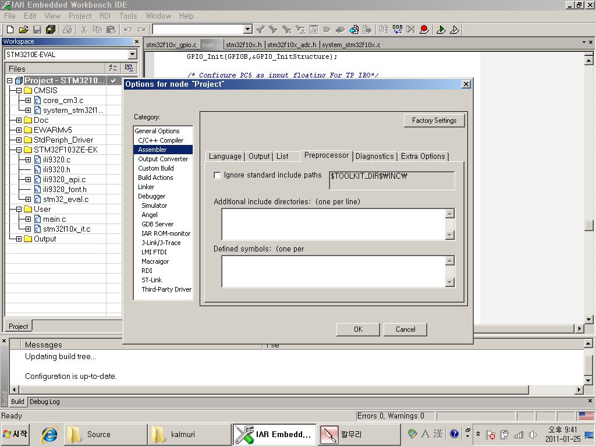596x447 pixels.
Task: Open the Project menu
Action: pos(80,16)
